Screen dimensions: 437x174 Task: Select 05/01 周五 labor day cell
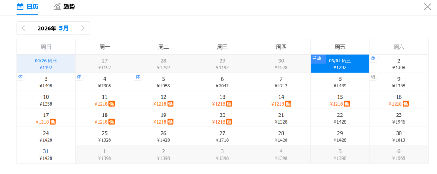point(340,64)
